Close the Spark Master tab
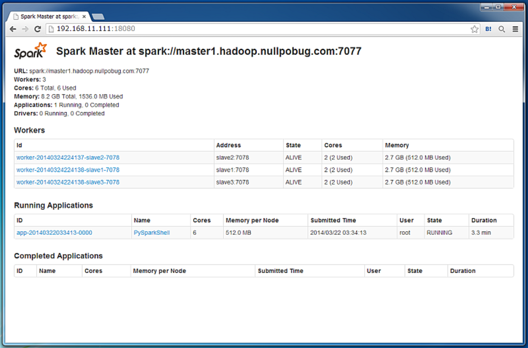 84,17
